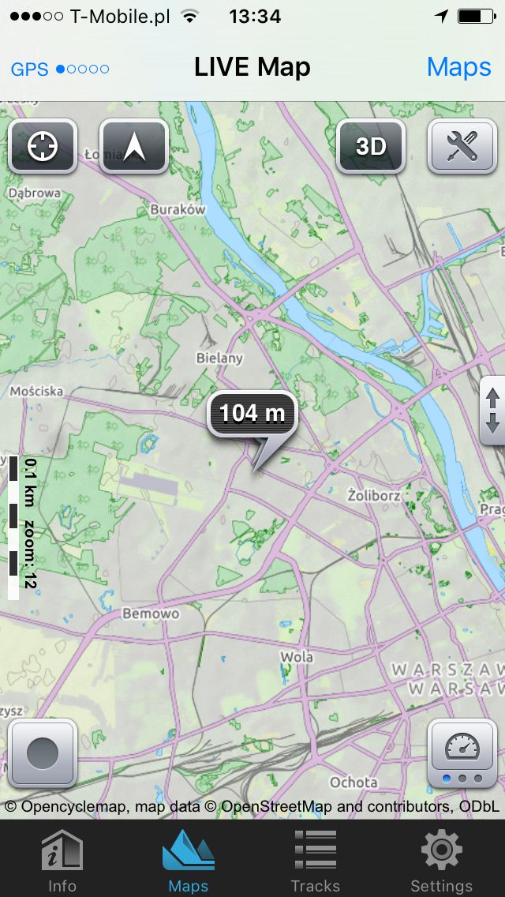Tap the zoom scale bar
The width and height of the screenshot is (505, 897).
[23, 527]
